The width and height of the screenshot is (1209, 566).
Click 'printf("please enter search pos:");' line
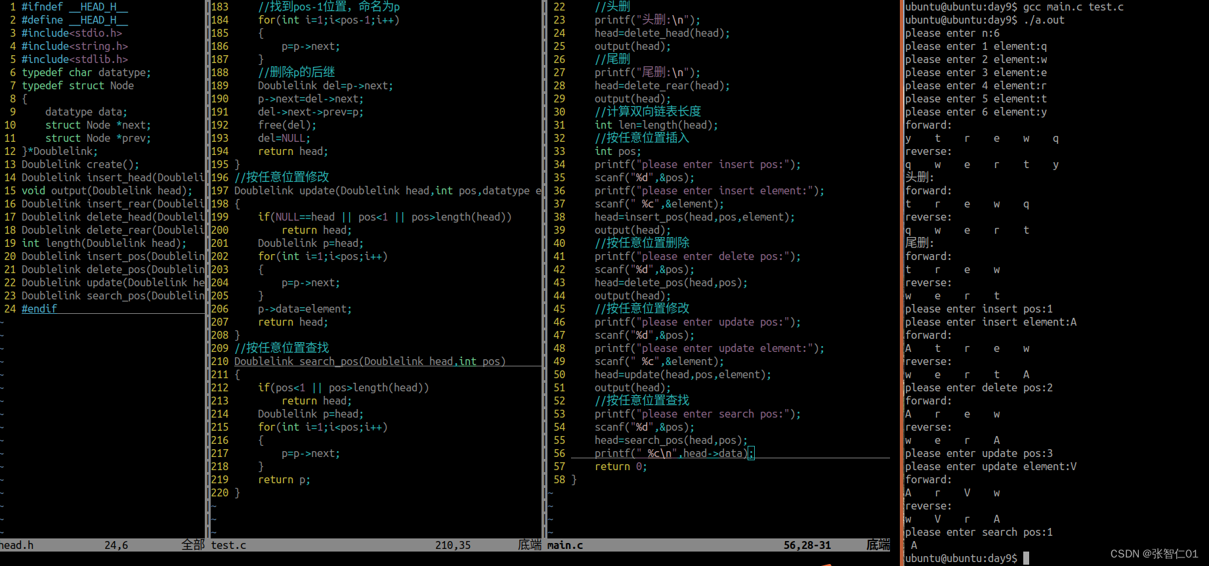[698, 414]
